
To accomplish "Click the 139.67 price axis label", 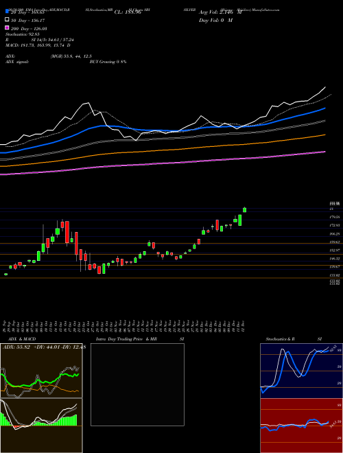I will pos(335,267).
